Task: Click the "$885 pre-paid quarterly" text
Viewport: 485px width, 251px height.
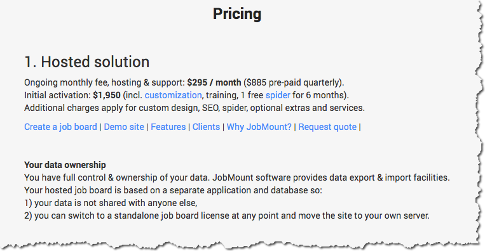Action: tap(292, 82)
